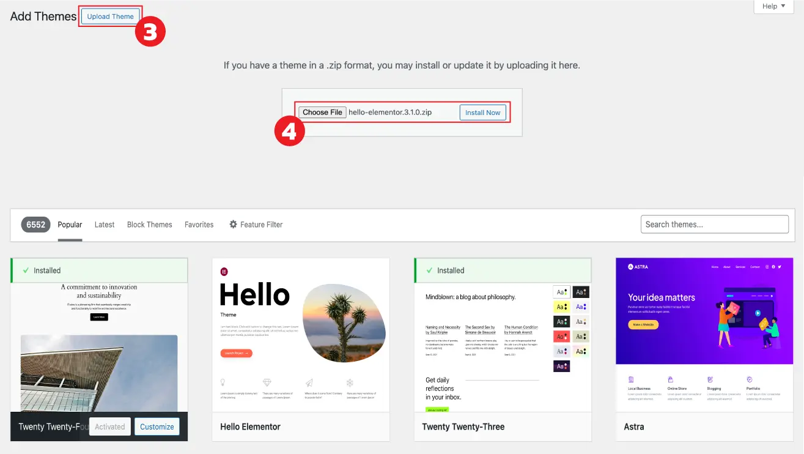Viewport: 804px width, 454px height.
Task: Open the Feature Filter gear option
Action: pos(256,225)
